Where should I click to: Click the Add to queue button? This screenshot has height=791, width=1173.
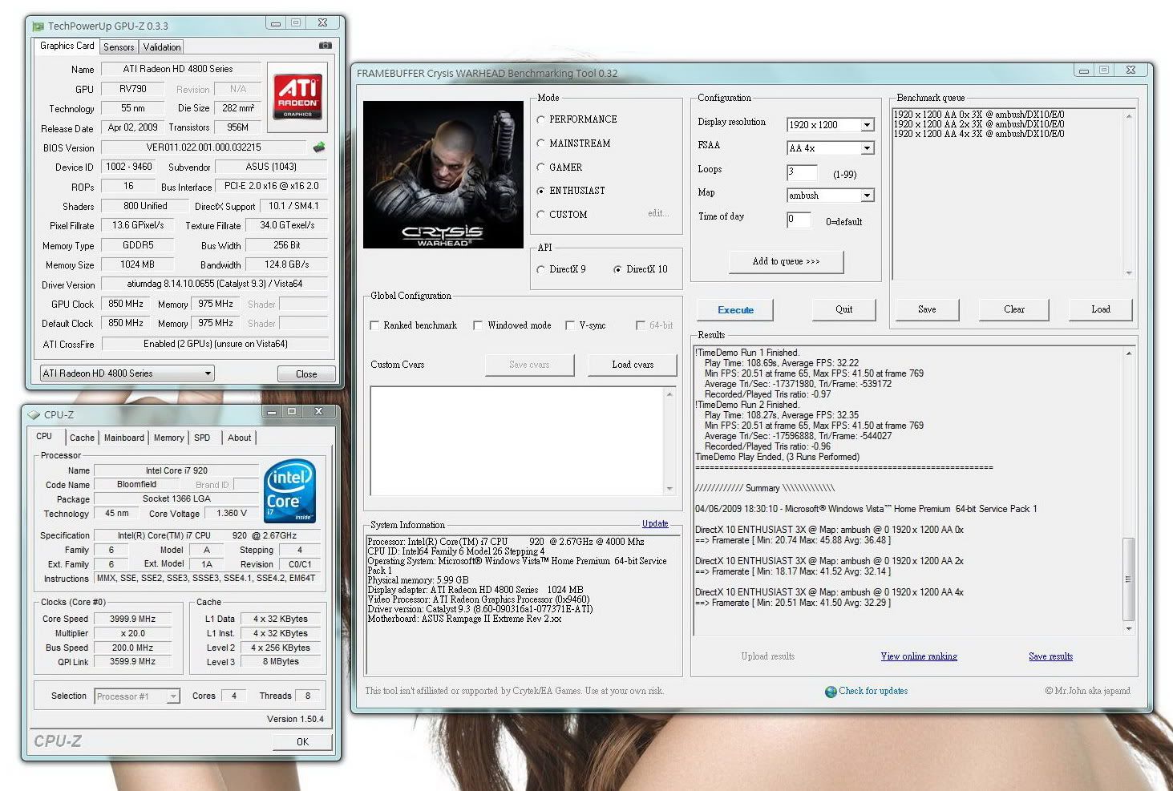786,261
